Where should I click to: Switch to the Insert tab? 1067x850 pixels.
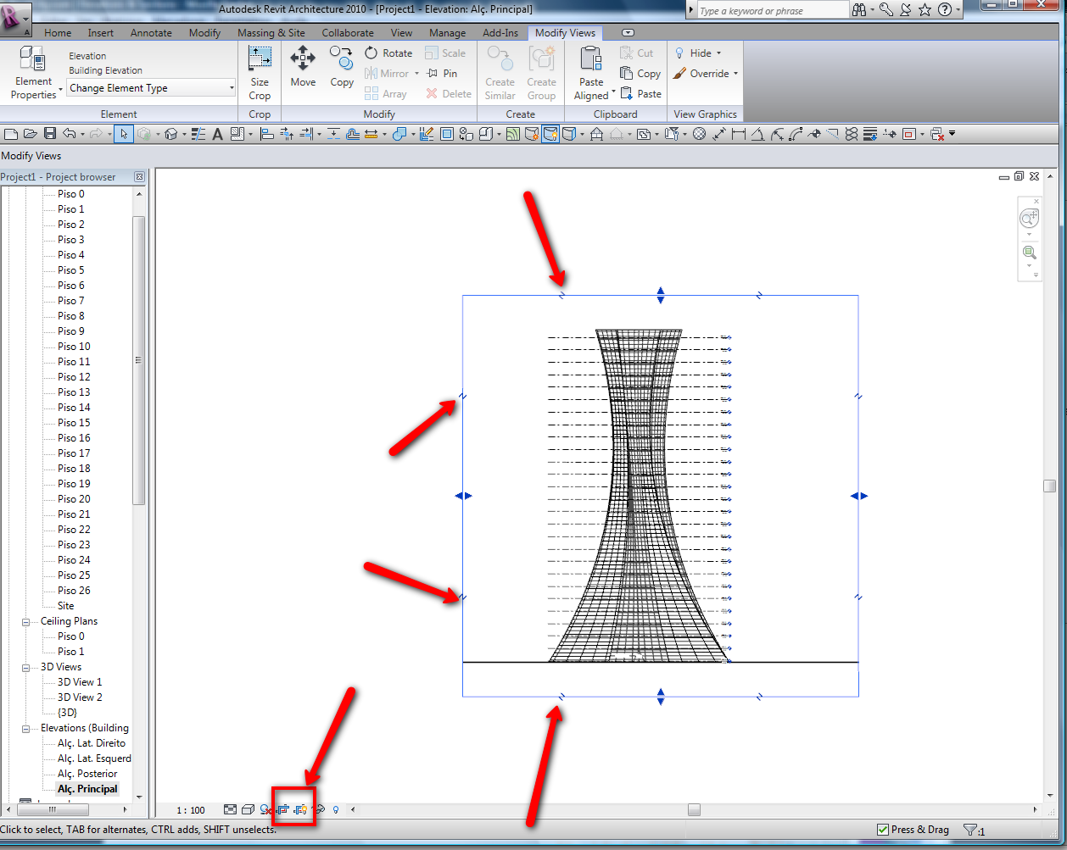pos(100,33)
